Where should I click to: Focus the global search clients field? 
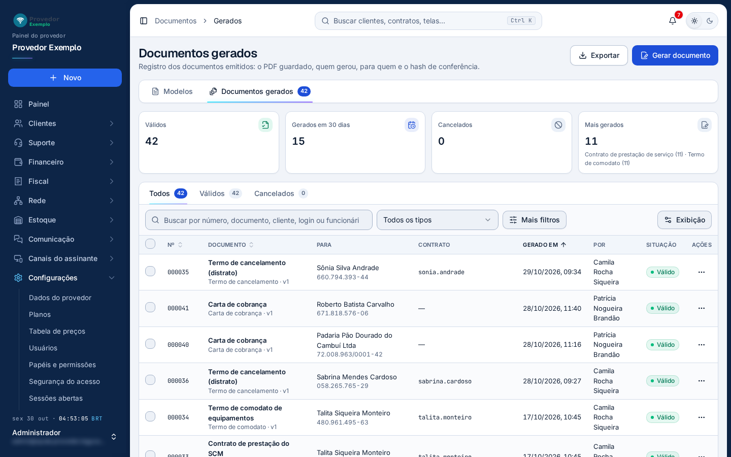click(428, 21)
